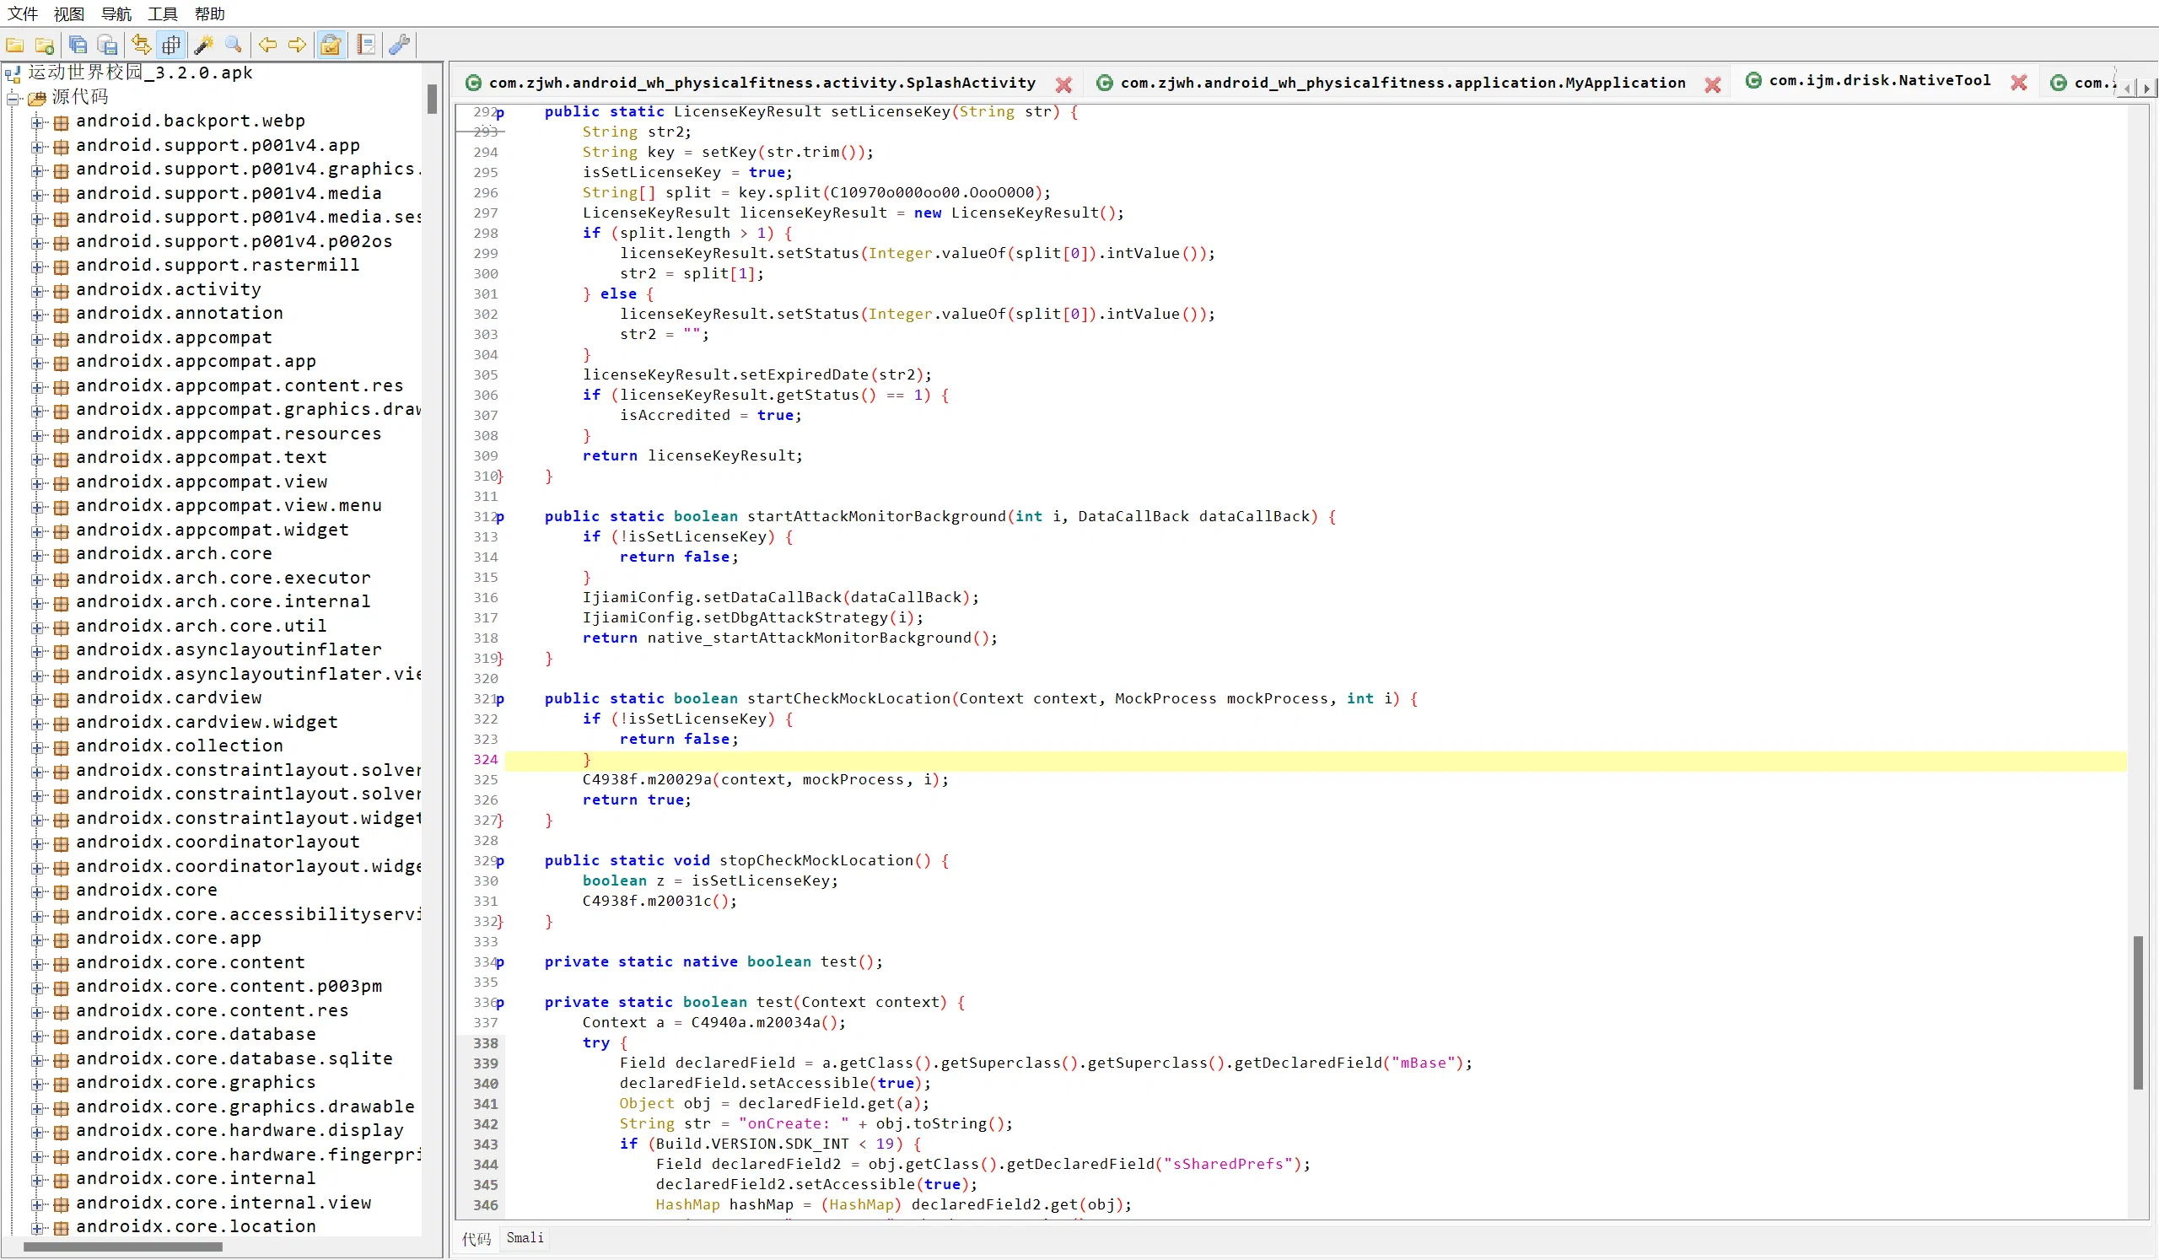Navigate back with the left arrow
The height and width of the screenshot is (1260, 2159).
[x=267, y=45]
